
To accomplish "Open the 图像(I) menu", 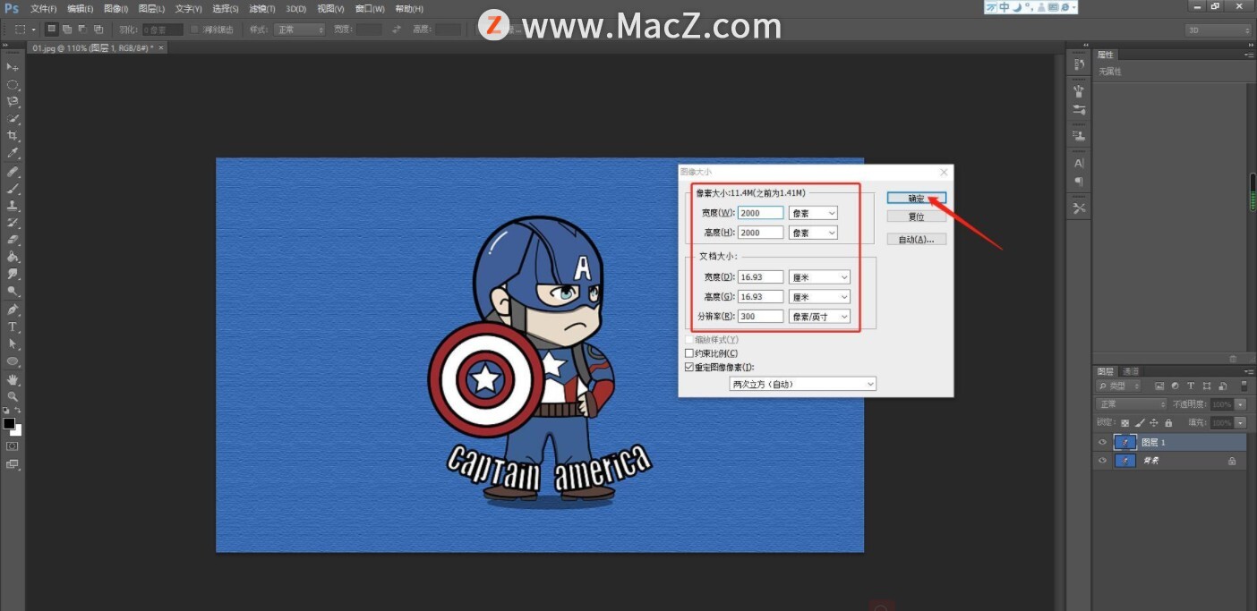I will pyautogui.click(x=115, y=9).
